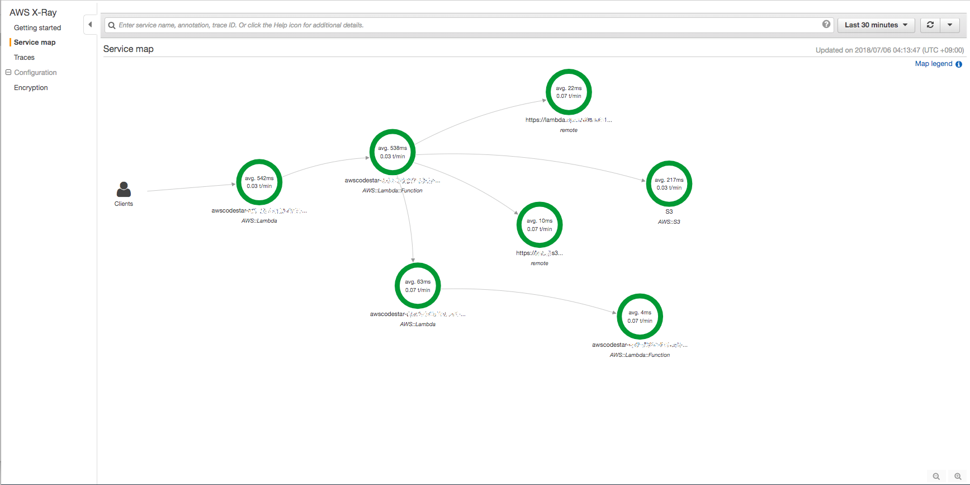The width and height of the screenshot is (970, 485).
Task: Click the help question mark icon
Action: [x=826, y=25]
